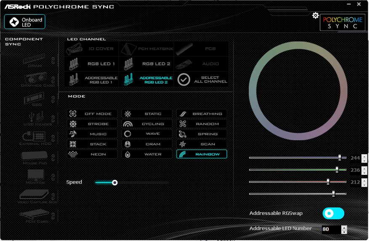
Task: Toggle USB Header sync link
Action: (53, 119)
